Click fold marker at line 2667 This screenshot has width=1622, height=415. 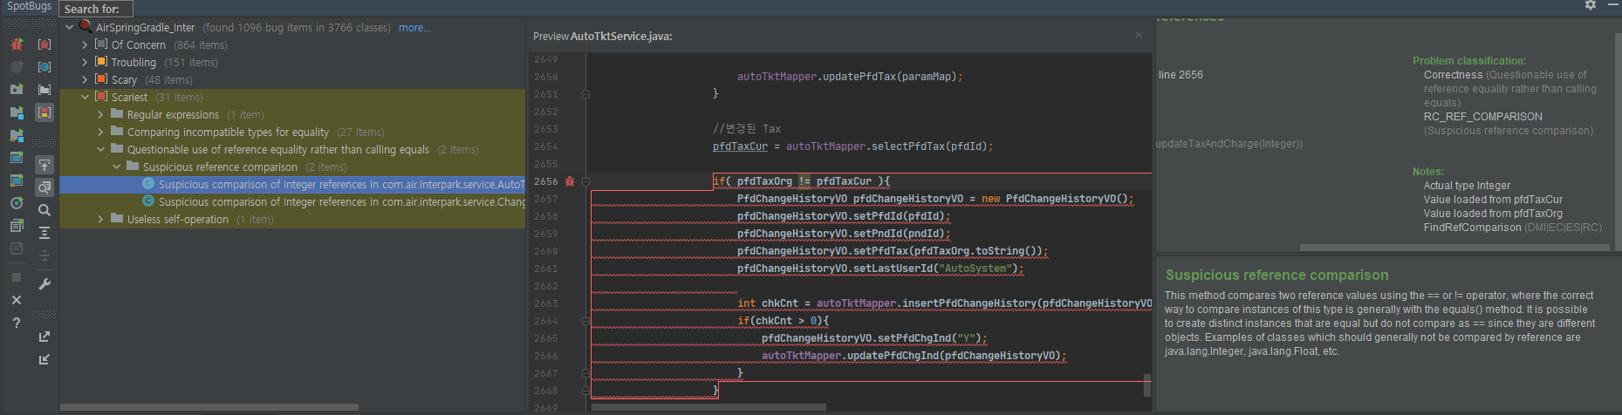585,373
